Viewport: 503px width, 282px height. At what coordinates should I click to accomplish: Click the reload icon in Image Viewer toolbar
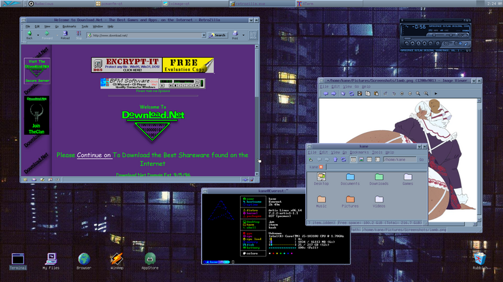point(351,93)
